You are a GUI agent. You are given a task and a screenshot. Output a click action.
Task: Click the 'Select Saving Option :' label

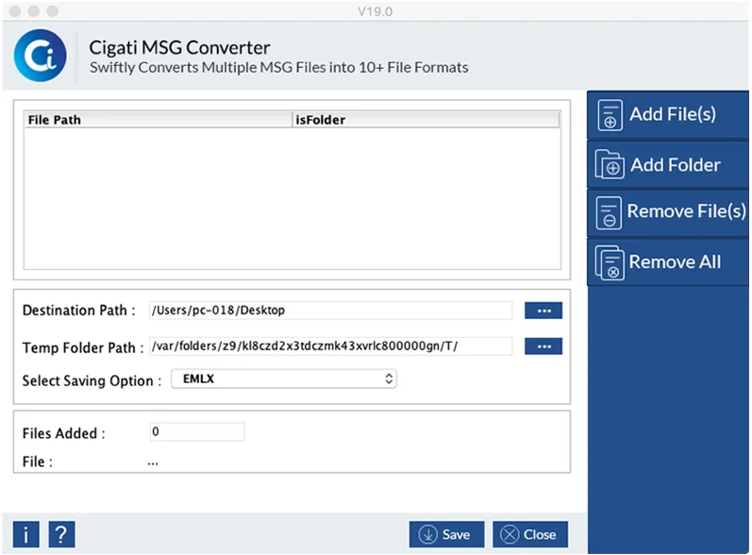coord(92,381)
